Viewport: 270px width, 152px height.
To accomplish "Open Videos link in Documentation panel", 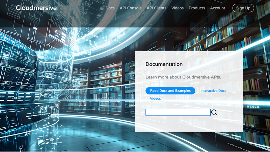I will [x=155, y=98].
